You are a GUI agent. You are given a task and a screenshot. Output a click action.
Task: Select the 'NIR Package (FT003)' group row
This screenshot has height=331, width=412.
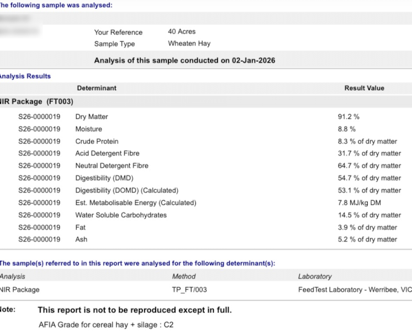[x=36, y=102]
